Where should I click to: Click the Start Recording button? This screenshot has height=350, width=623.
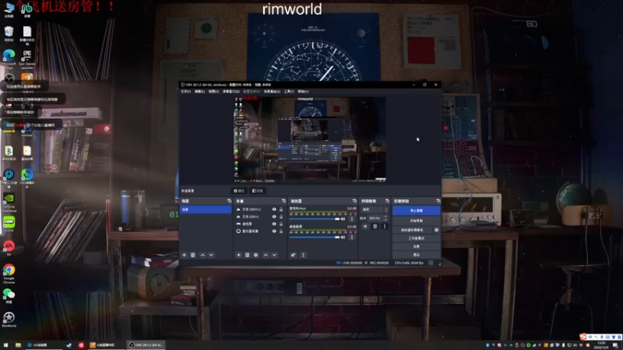pyautogui.click(x=416, y=220)
